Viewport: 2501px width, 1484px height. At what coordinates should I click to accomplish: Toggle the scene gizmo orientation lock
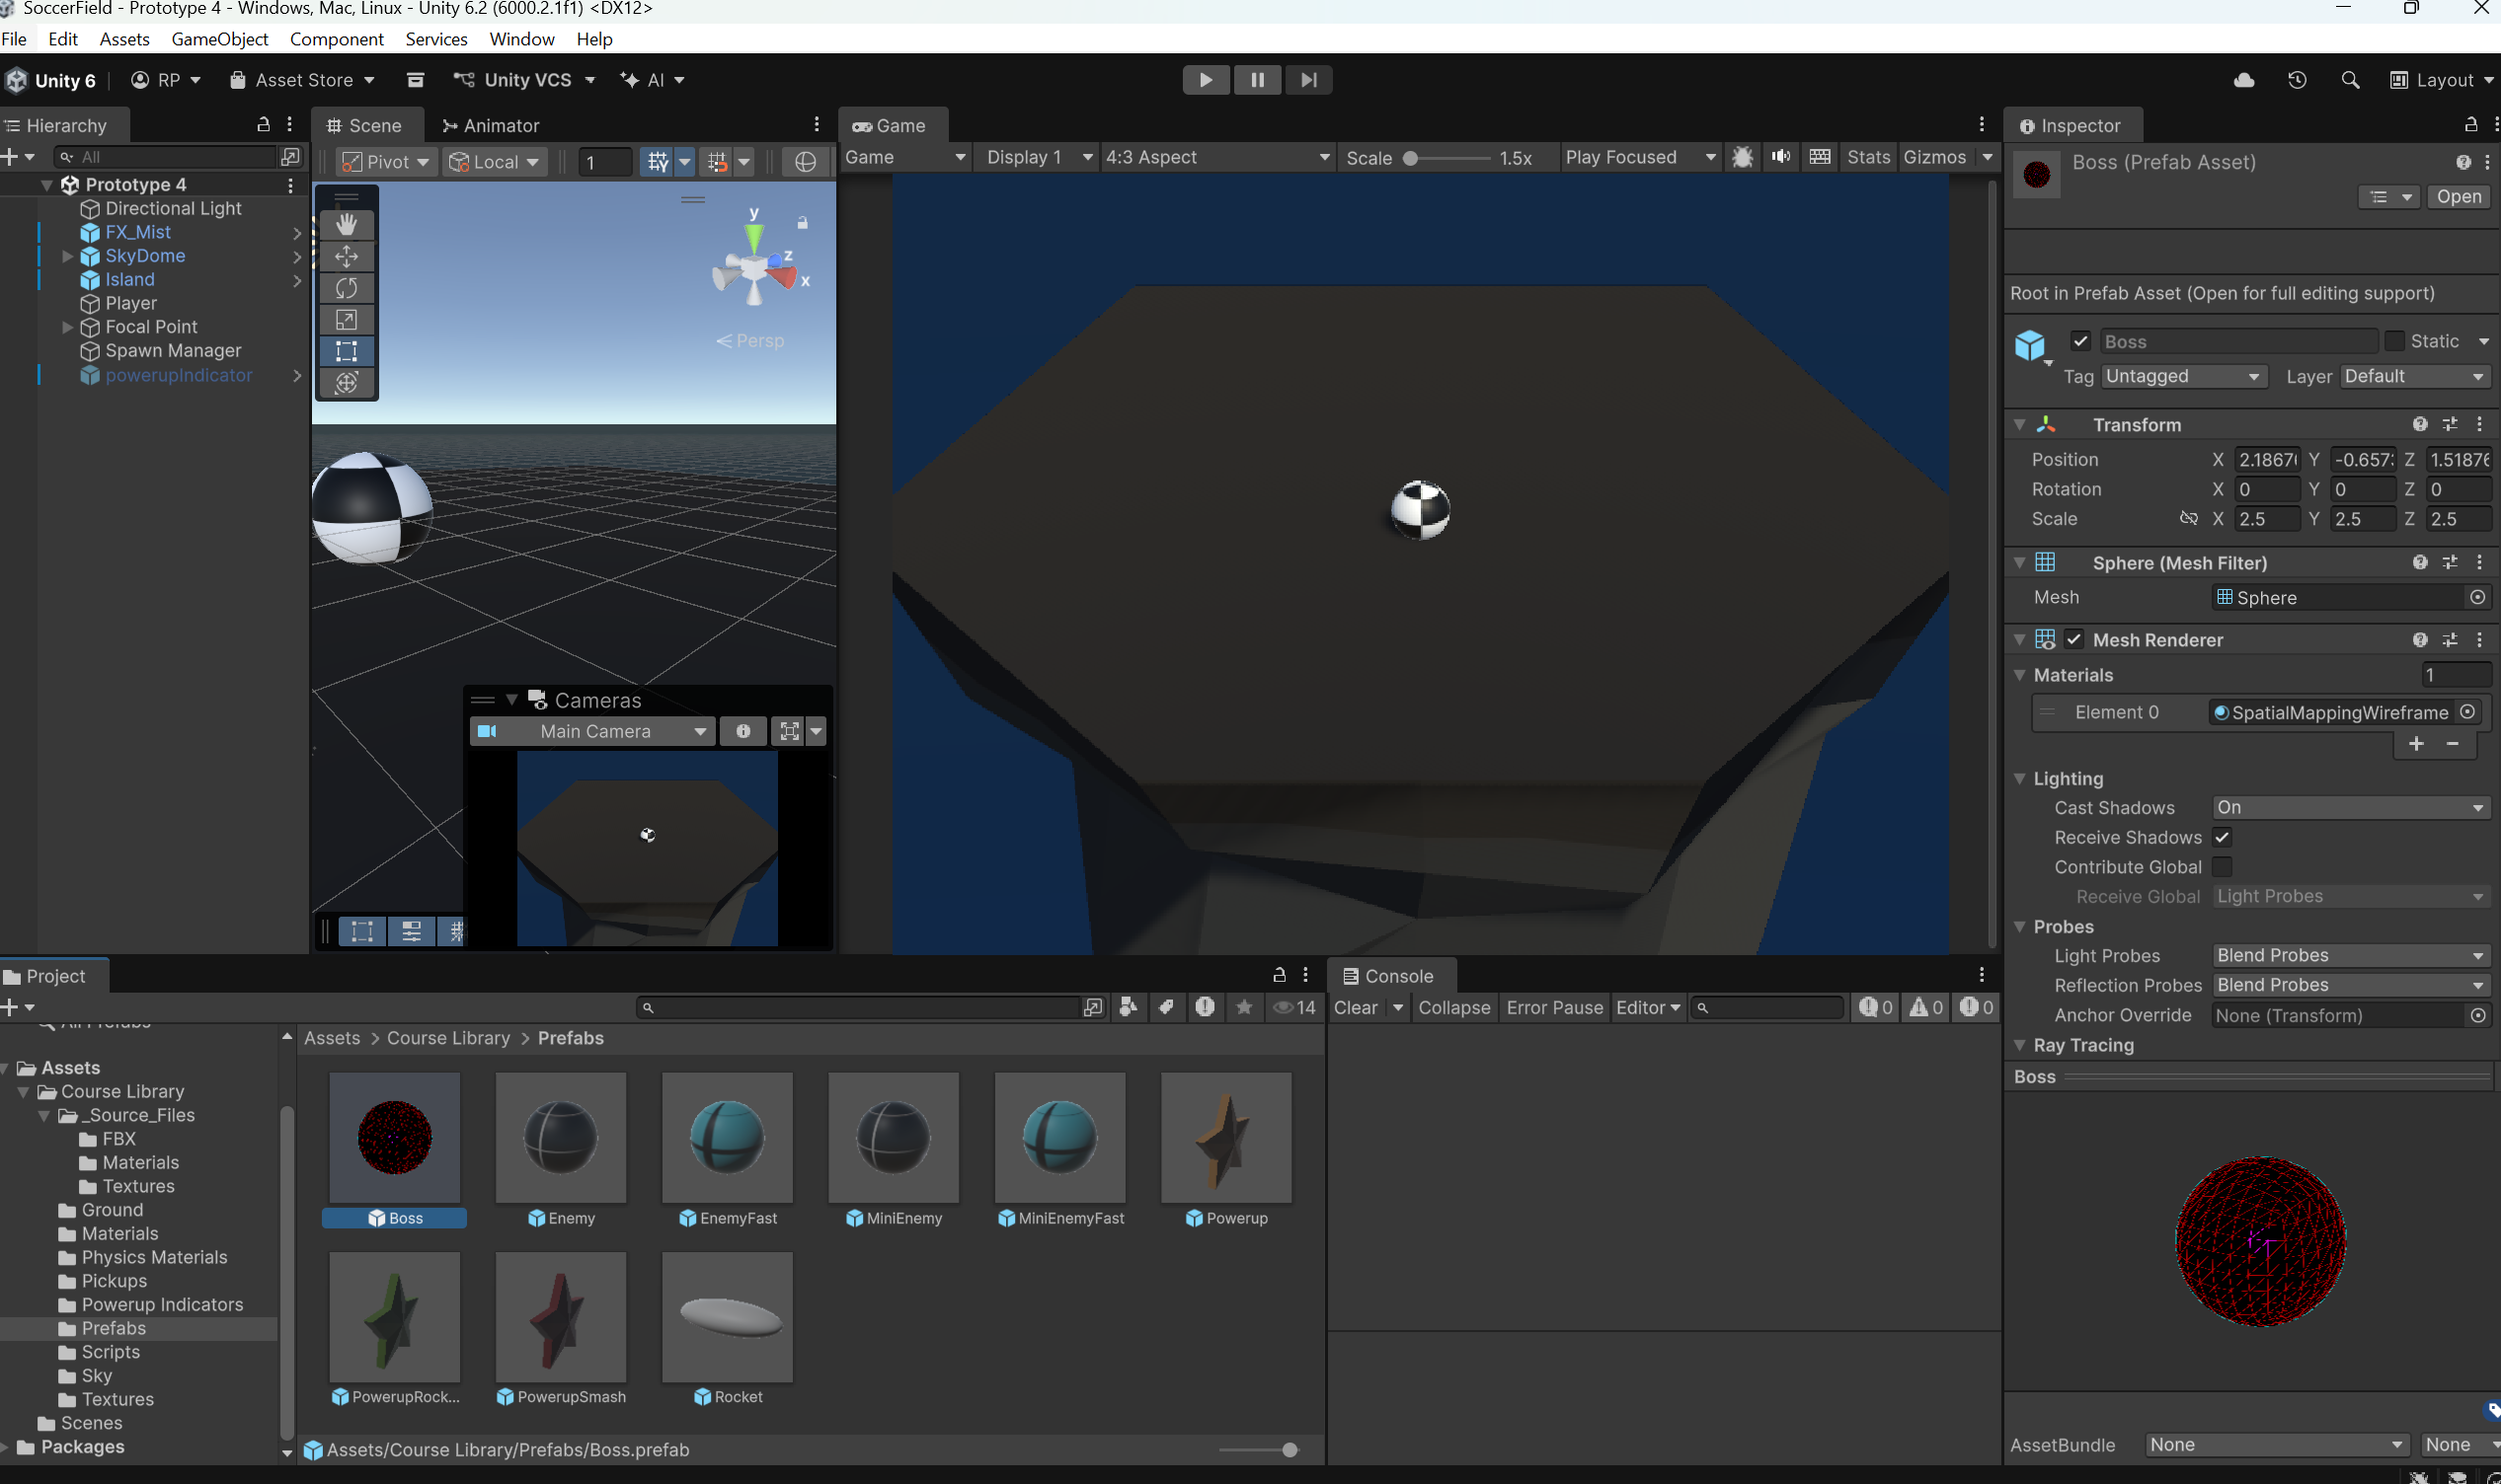803,222
